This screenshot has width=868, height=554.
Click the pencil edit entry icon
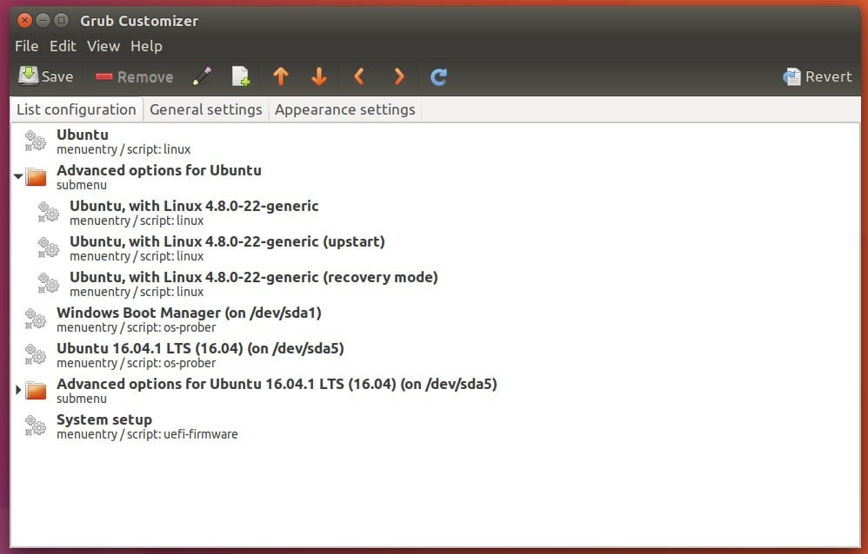202,76
